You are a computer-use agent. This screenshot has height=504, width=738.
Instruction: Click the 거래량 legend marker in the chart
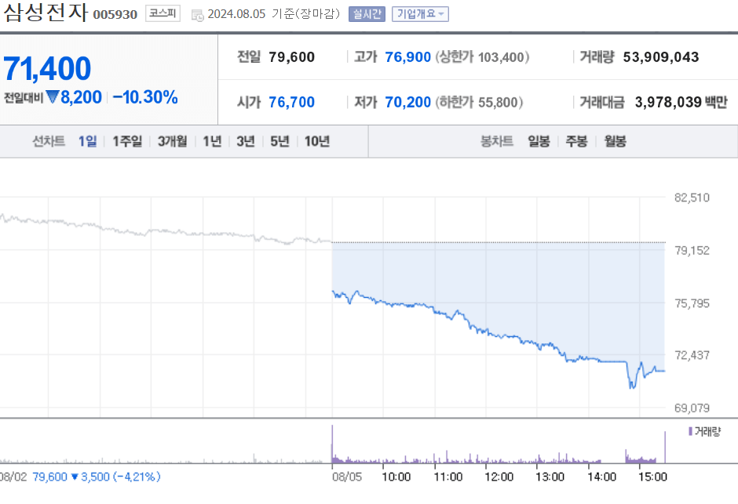tap(690, 431)
